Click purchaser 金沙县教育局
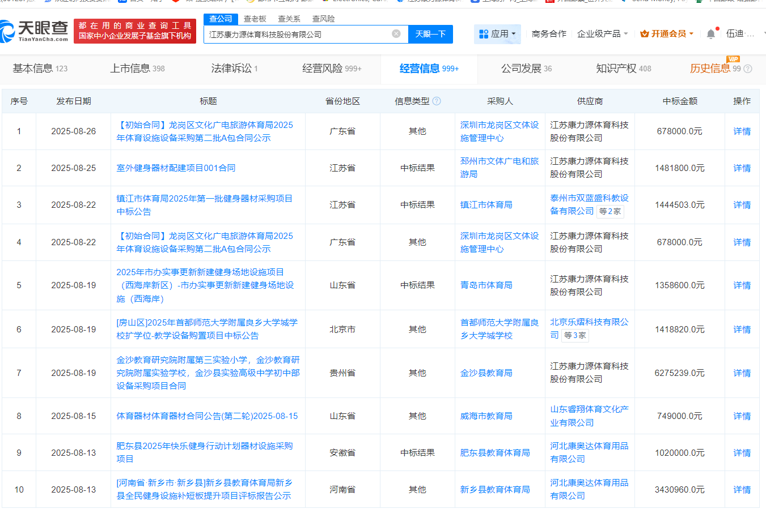Image resolution: width=766 pixels, height=509 pixels. click(486, 373)
